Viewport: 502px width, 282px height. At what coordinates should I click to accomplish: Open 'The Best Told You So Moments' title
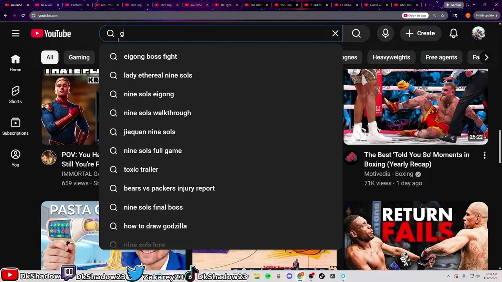pyautogui.click(x=417, y=159)
